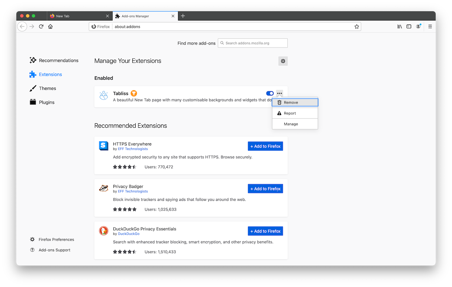Add HTTPS Everywhere to Firefox
452x287 pixels.
pyautogui.click(x=265, y=146)
